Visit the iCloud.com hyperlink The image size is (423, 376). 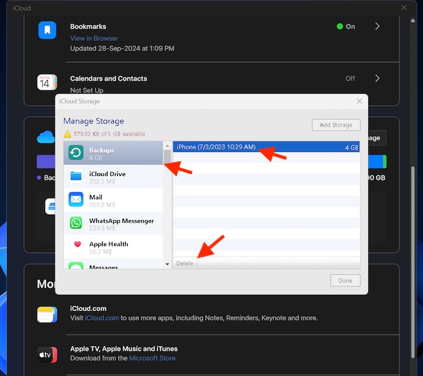click(103, 318)
